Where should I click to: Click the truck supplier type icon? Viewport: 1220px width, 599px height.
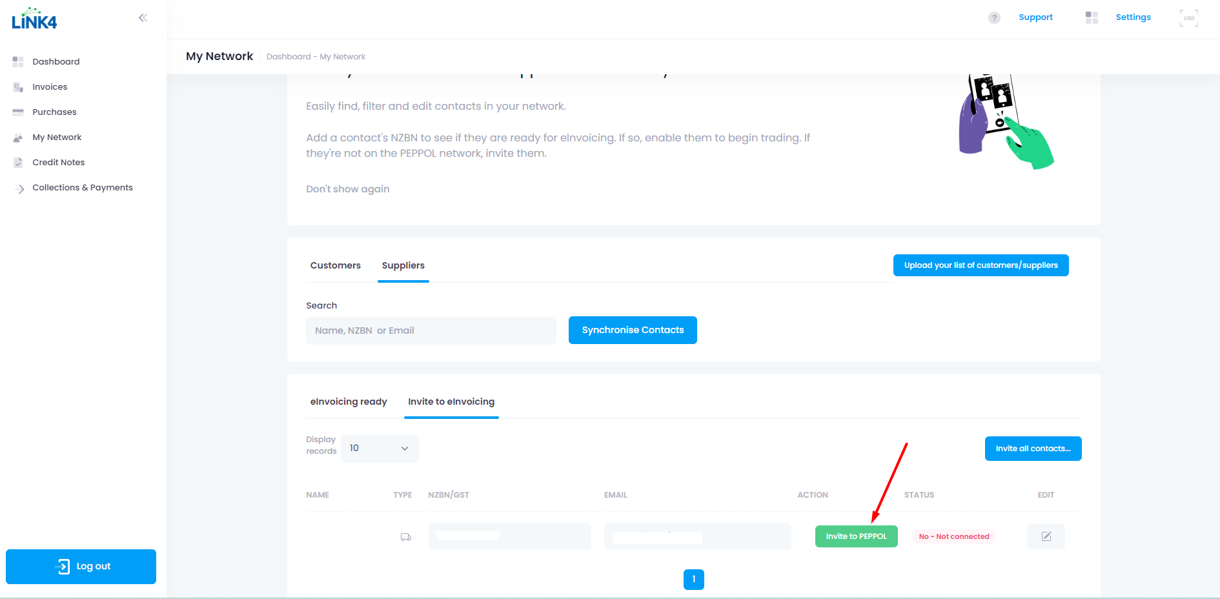pos(406,537)
